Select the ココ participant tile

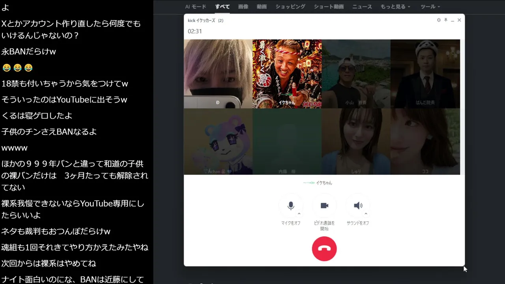coord(425,142)
